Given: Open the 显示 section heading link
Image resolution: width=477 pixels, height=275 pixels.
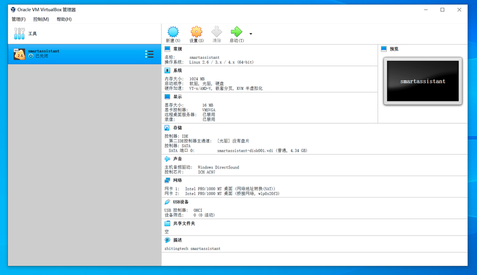Looking at the screenshot, I should point(178,97).
